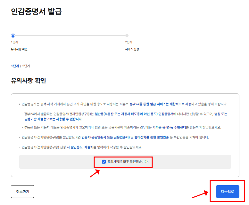Click the highlighted 일반용(부동산 또는 자동차 매도용이 아닌 용도) 인감증명서 text

coord(134,114)
